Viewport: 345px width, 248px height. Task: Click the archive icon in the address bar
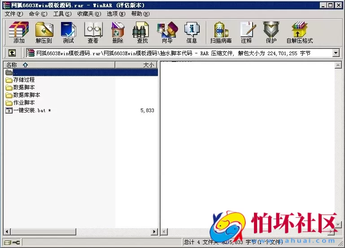(x=31, y=53)
